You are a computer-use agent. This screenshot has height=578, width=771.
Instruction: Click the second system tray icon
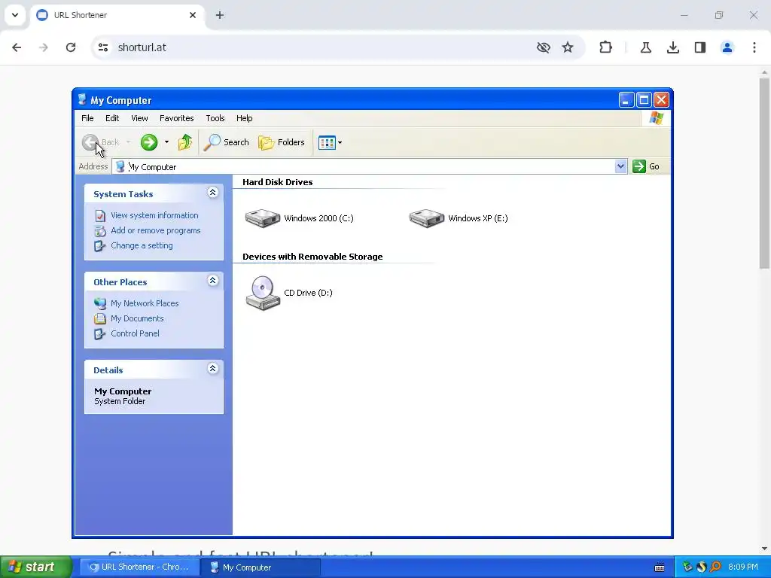click(702, 567)
